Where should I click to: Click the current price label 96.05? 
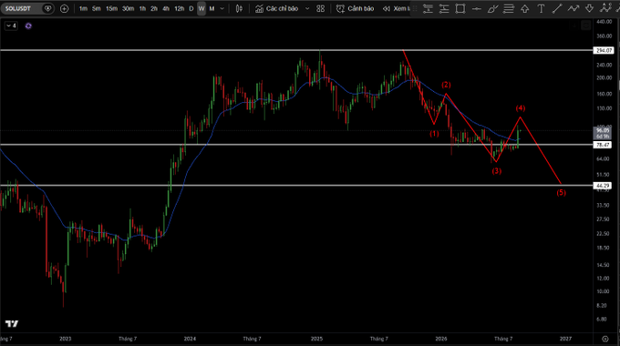(x=603, y=130)
